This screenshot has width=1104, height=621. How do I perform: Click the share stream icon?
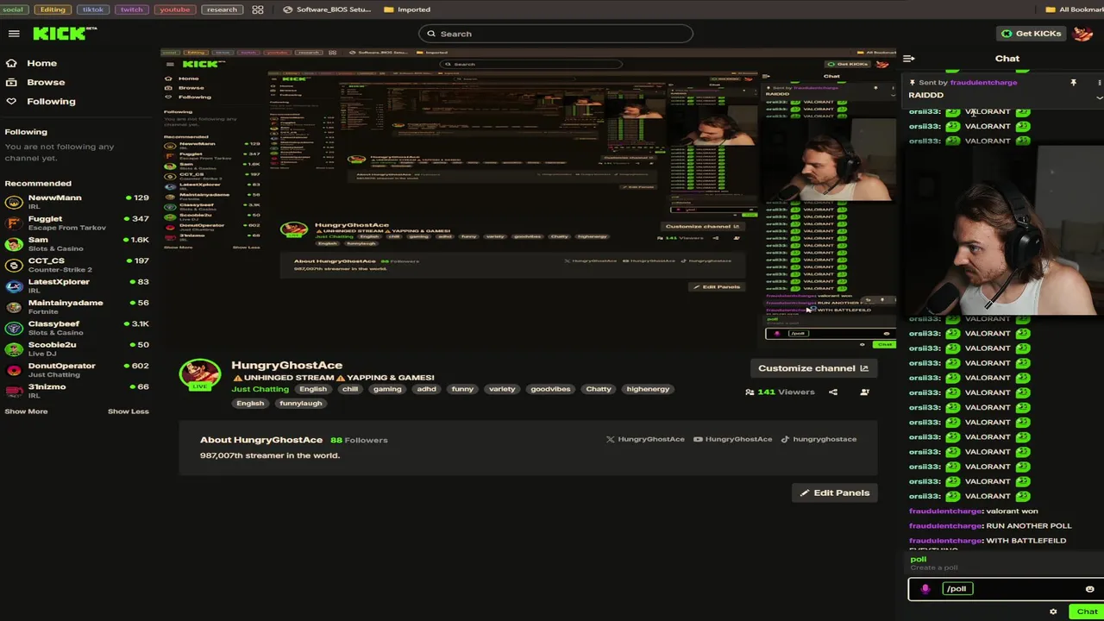point(833,392)
